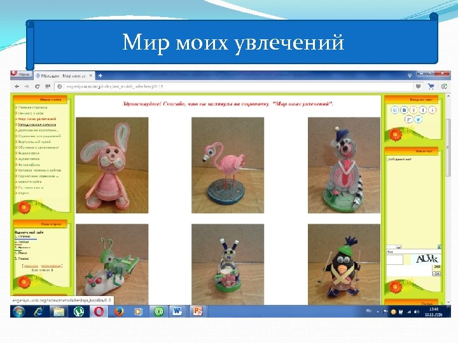
Task: Refresh the mini-chat messages icon
Action: [x=439, y=247]
